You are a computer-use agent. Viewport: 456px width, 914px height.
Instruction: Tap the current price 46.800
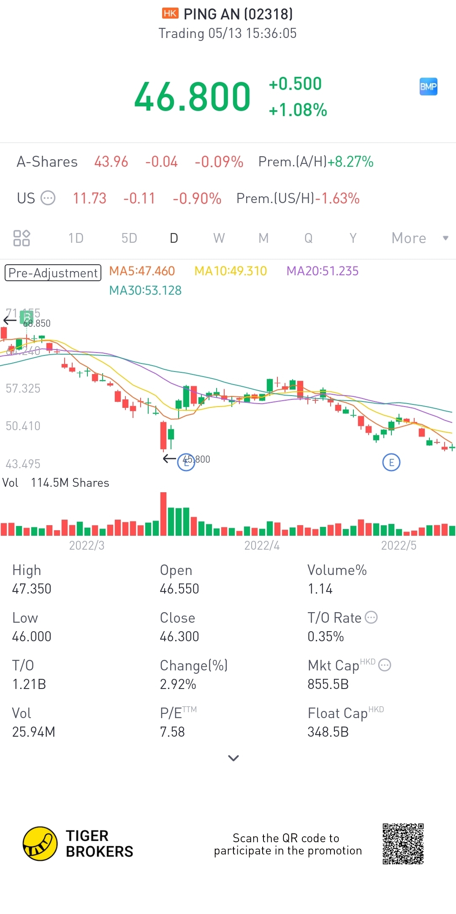tap(193, 97)
